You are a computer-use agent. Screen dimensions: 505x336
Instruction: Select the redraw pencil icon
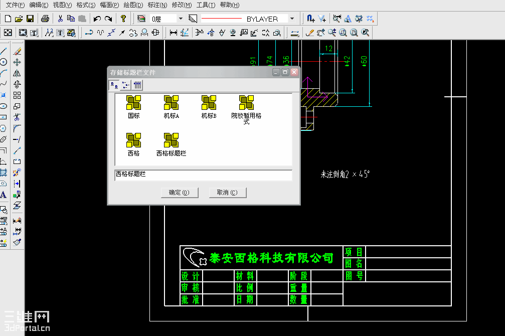click(x=310, y=33)
